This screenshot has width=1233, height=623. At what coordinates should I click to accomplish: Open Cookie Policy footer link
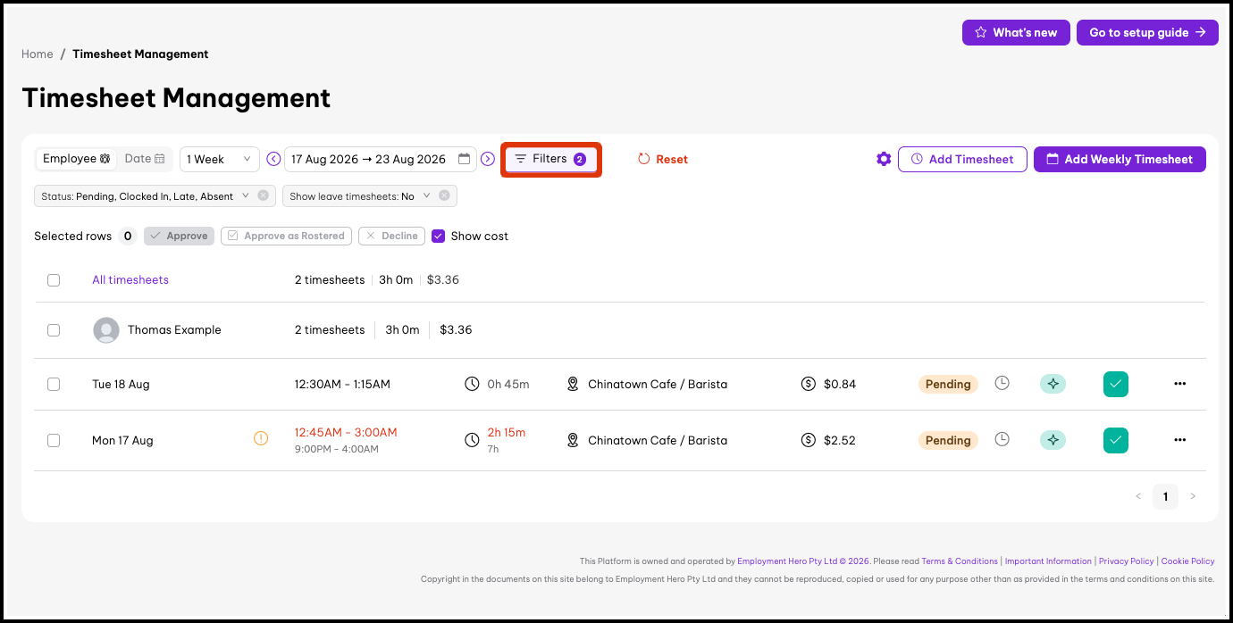click(x=1187, y=561)
